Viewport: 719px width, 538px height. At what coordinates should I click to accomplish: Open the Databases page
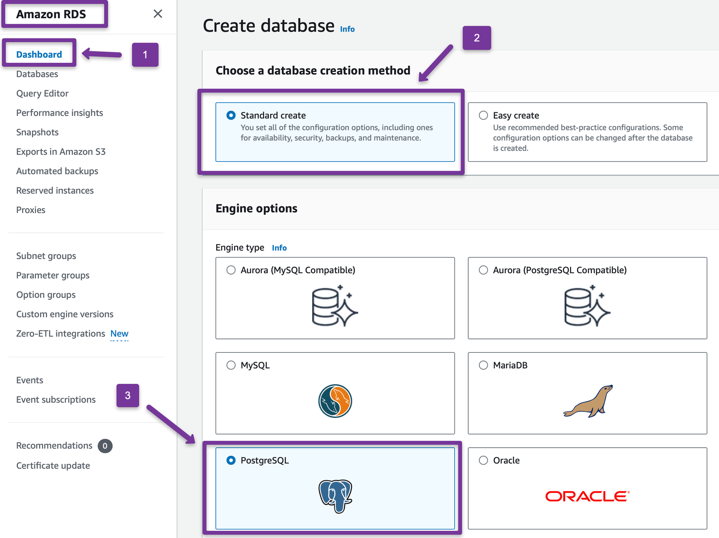click(x=37, y=74)
